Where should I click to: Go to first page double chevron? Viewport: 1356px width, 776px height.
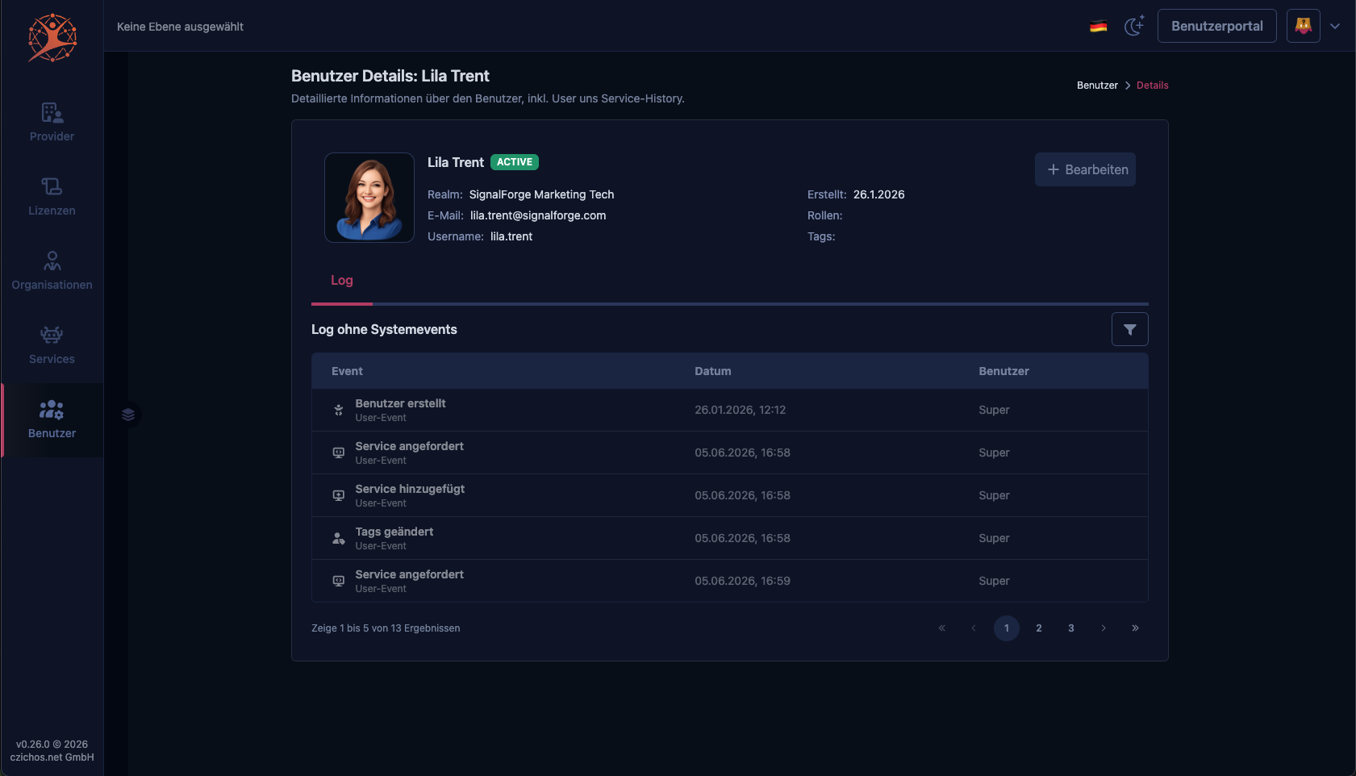(941, 628)
